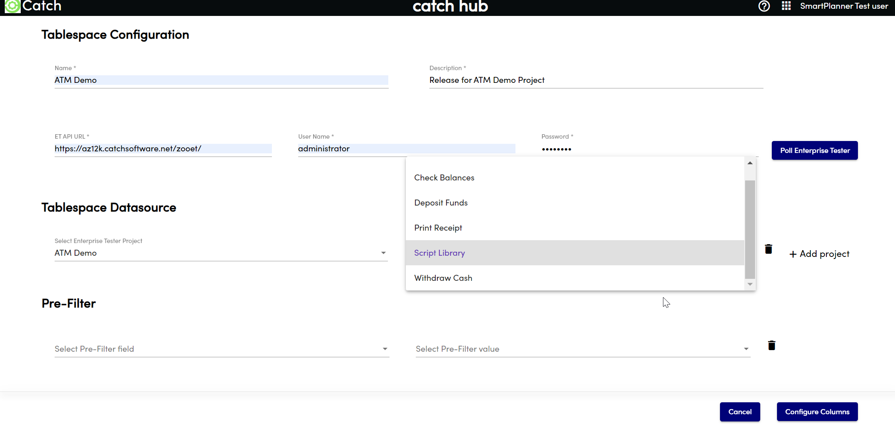Choose Withdraw Cash option

click(443, 278)
